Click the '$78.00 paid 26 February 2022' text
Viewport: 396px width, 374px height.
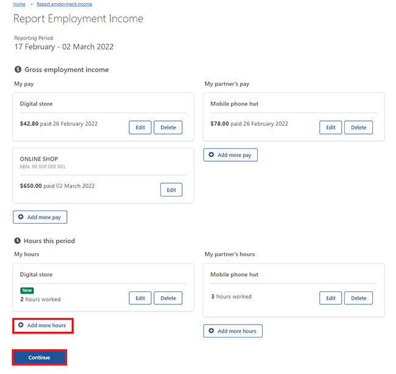[249, 123]
